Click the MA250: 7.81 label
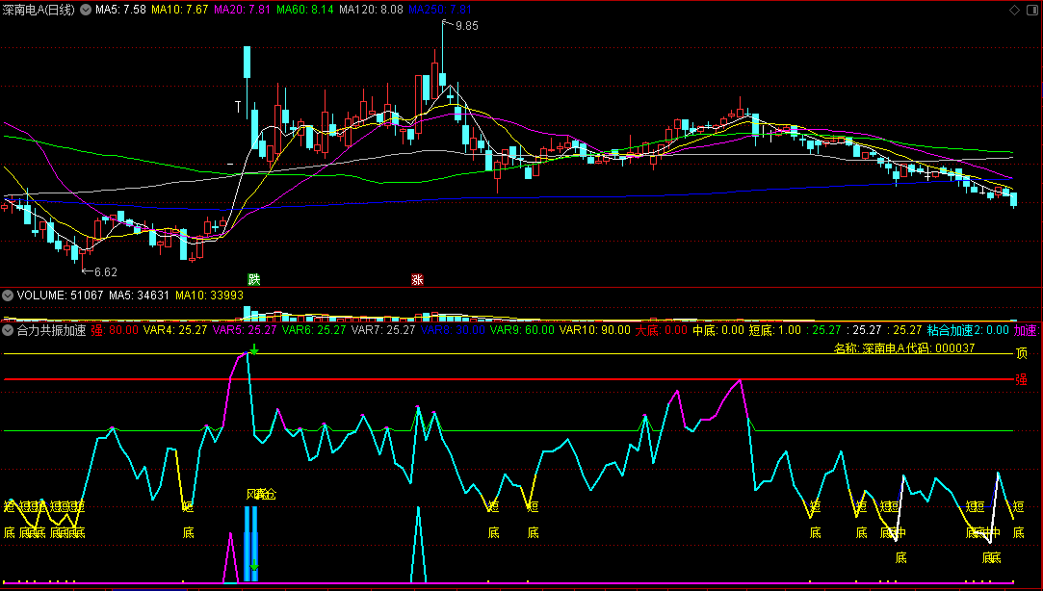 tap(440, 10)
